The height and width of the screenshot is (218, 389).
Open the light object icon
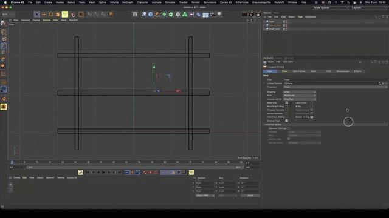click(219, 14)
